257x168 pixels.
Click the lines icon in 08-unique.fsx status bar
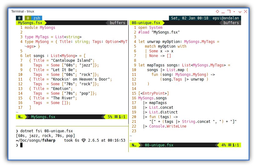230,145
